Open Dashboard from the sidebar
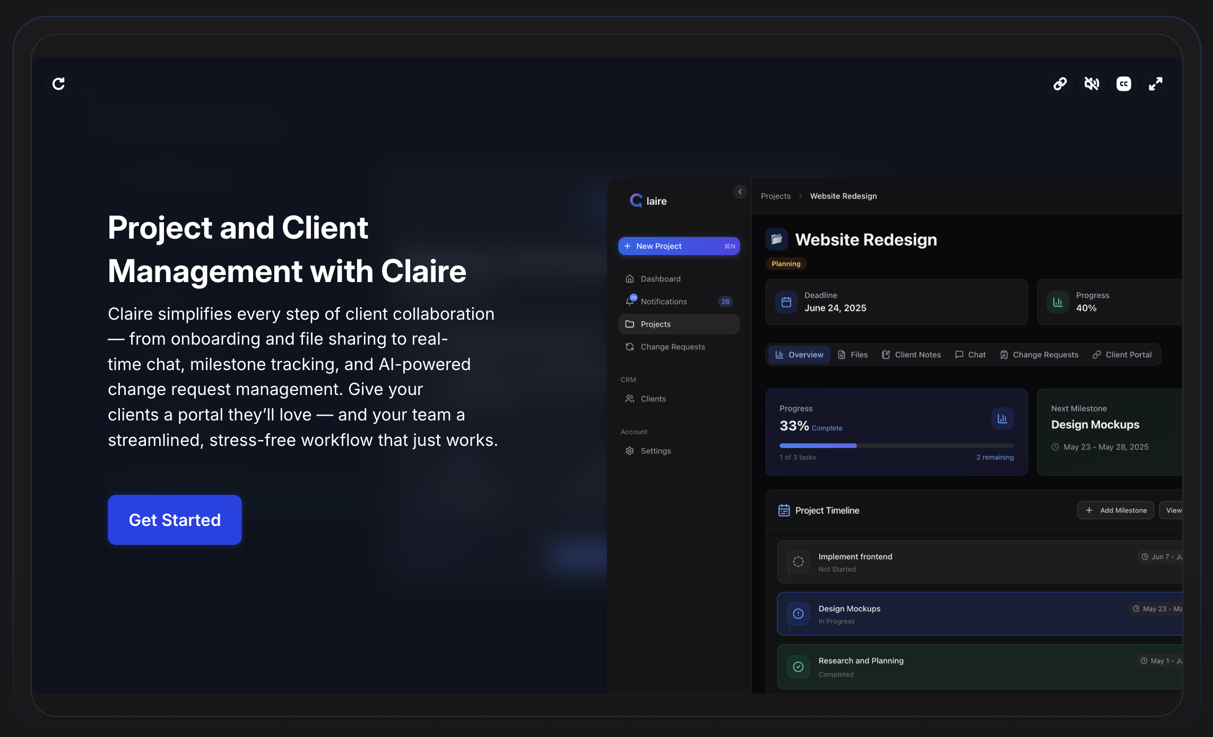Viewport: 1213px width, 737px height. (x=660, y=279)
